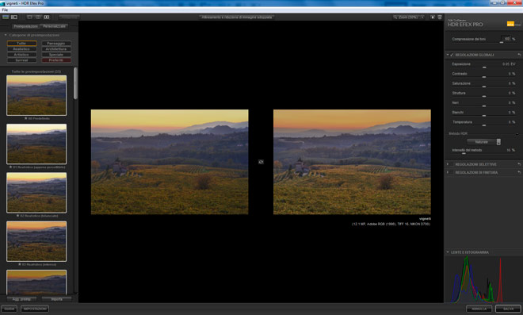Click the swap arrows icon between previews
This screenshot has width=523, height=315.
[x=261, y=162]
